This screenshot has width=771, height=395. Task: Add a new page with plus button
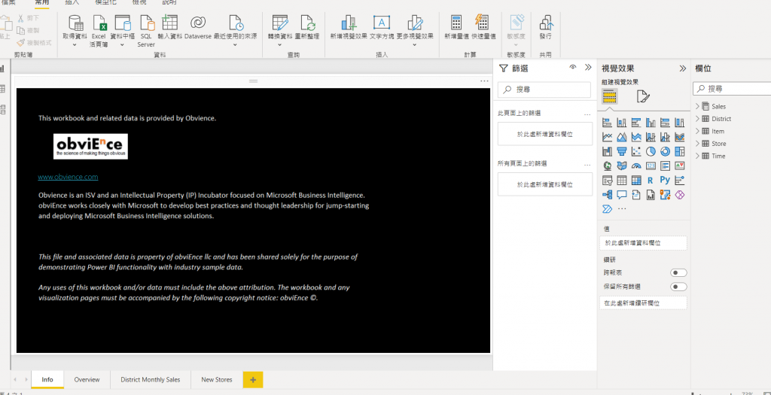tap(253, 380)
